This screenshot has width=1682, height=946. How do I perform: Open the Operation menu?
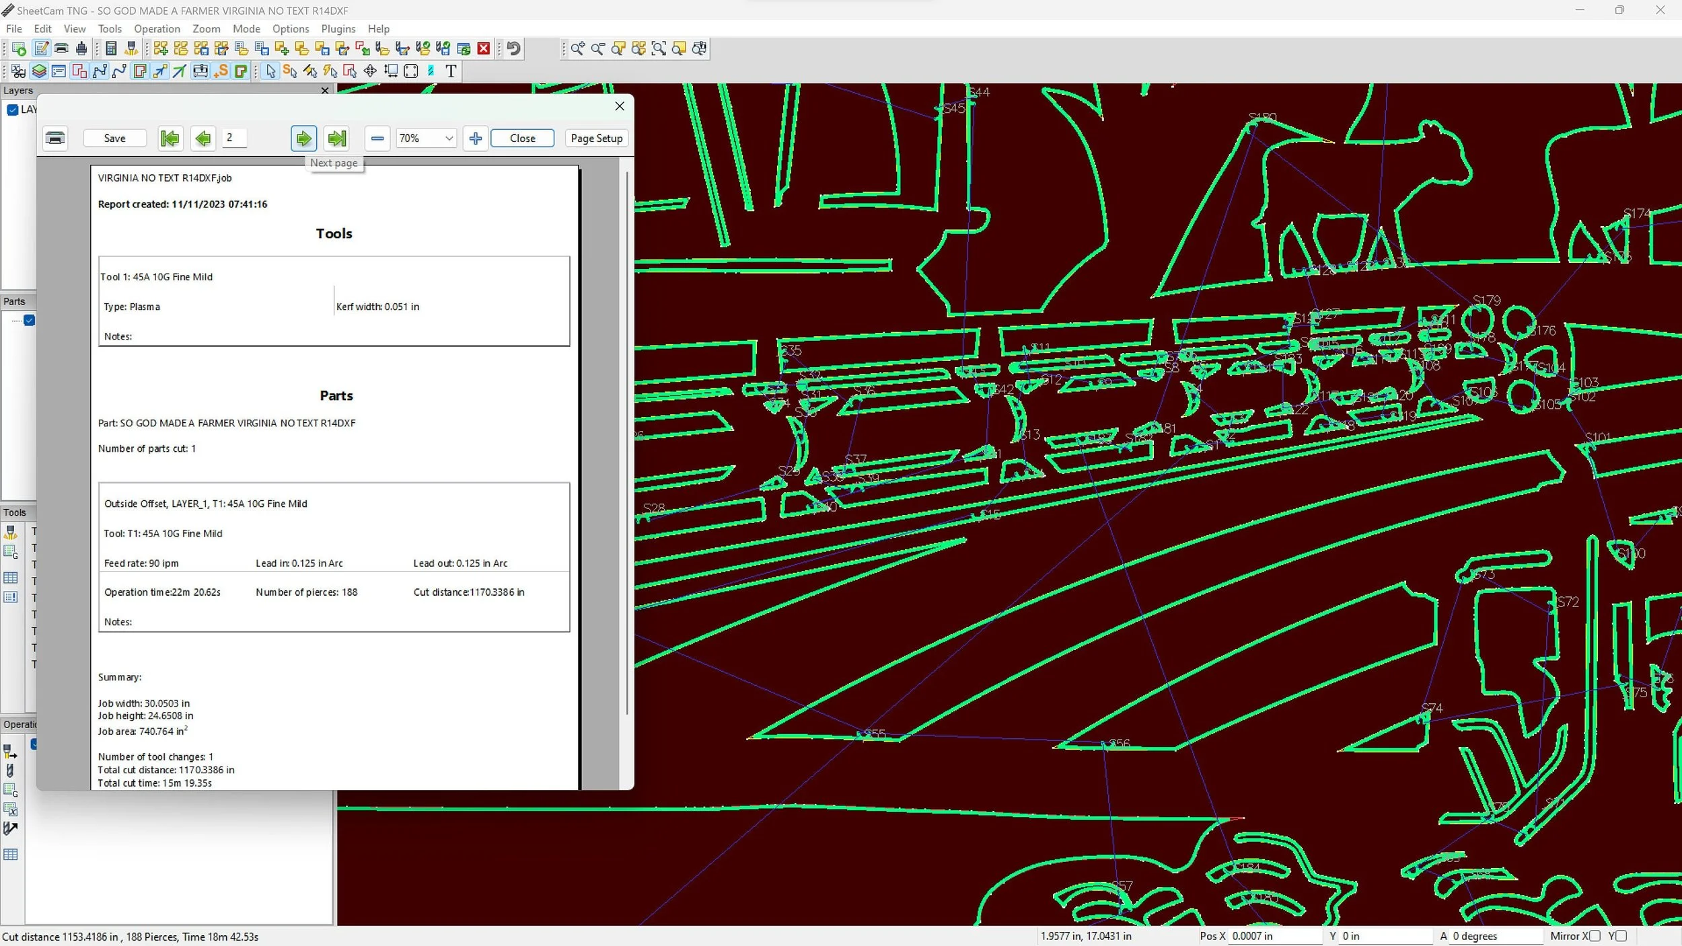tap(157, 29)
